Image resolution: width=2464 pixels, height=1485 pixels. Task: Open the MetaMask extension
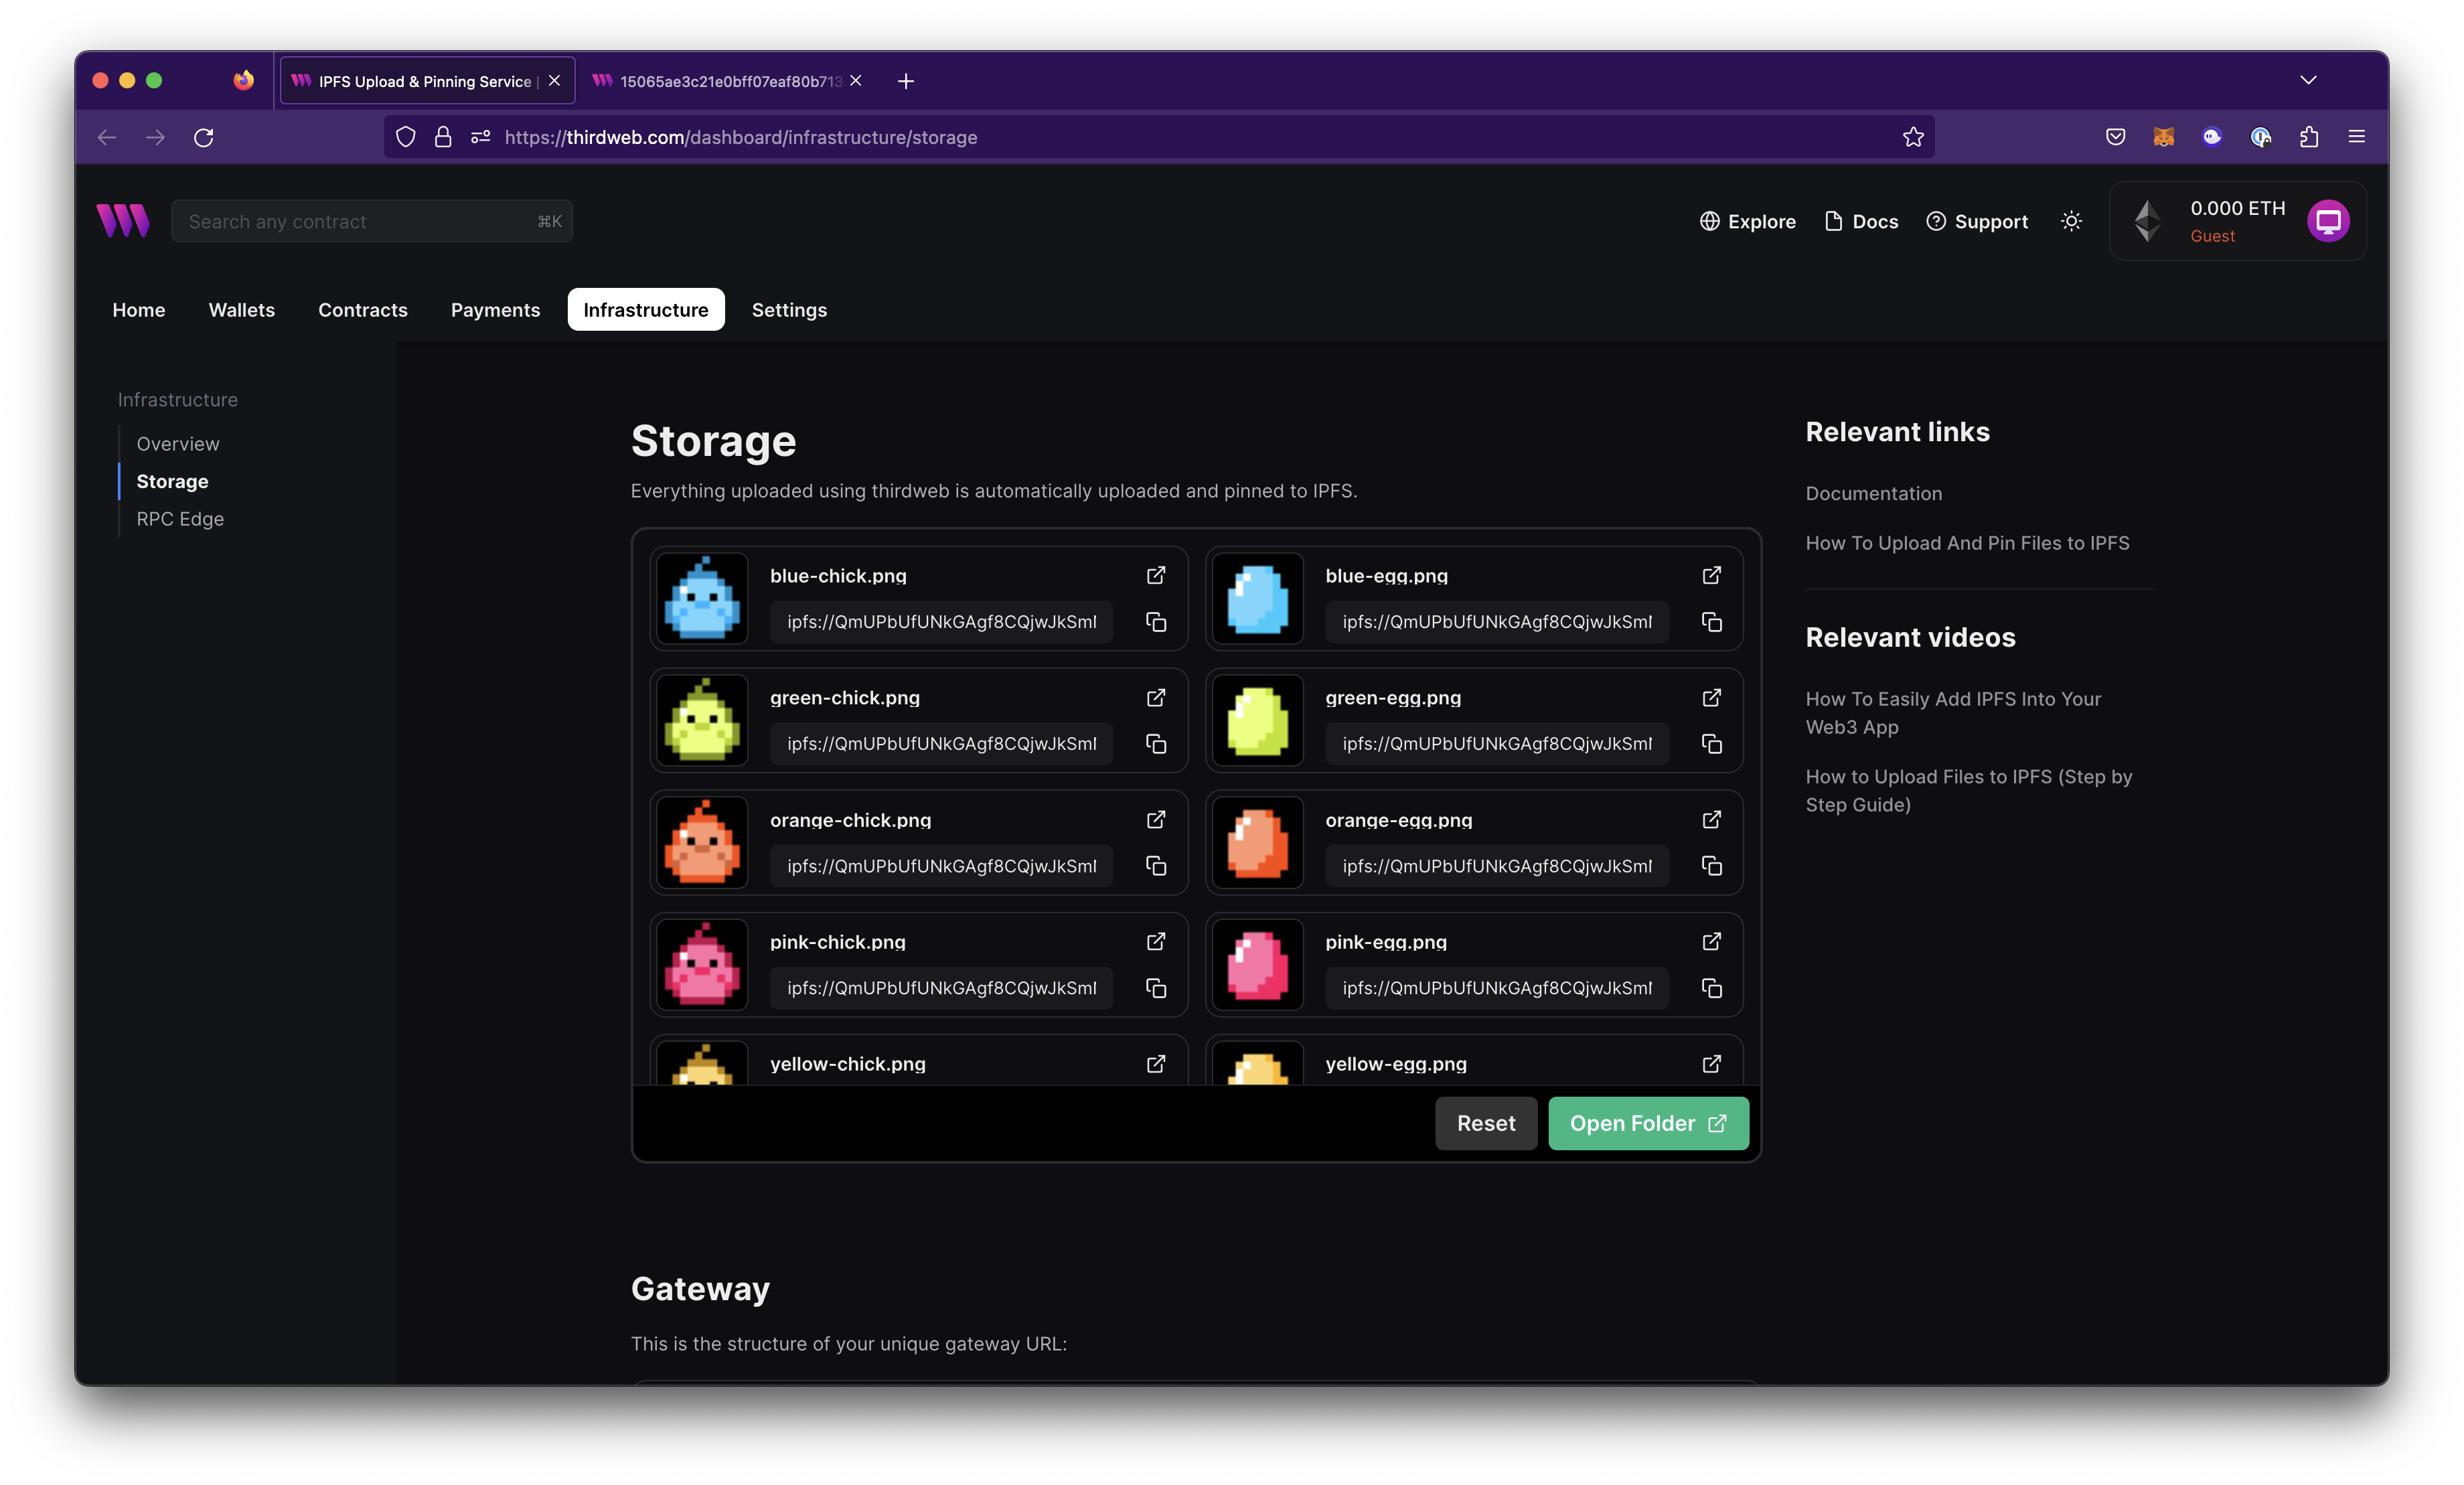click(x=2163, y=137)
